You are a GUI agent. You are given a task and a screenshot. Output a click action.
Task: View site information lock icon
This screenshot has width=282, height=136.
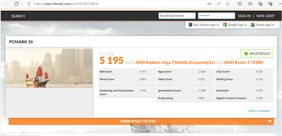(29, 4)
